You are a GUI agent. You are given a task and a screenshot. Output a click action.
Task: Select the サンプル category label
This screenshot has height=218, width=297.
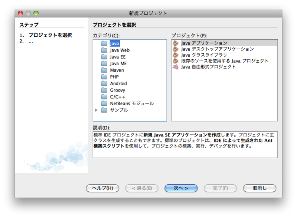[x=119, y=110]
